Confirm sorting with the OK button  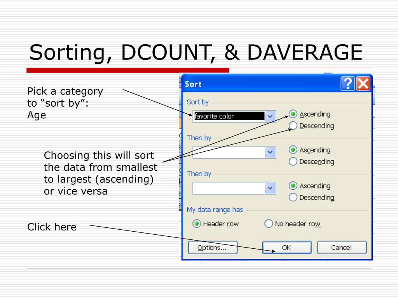[287, 247]
